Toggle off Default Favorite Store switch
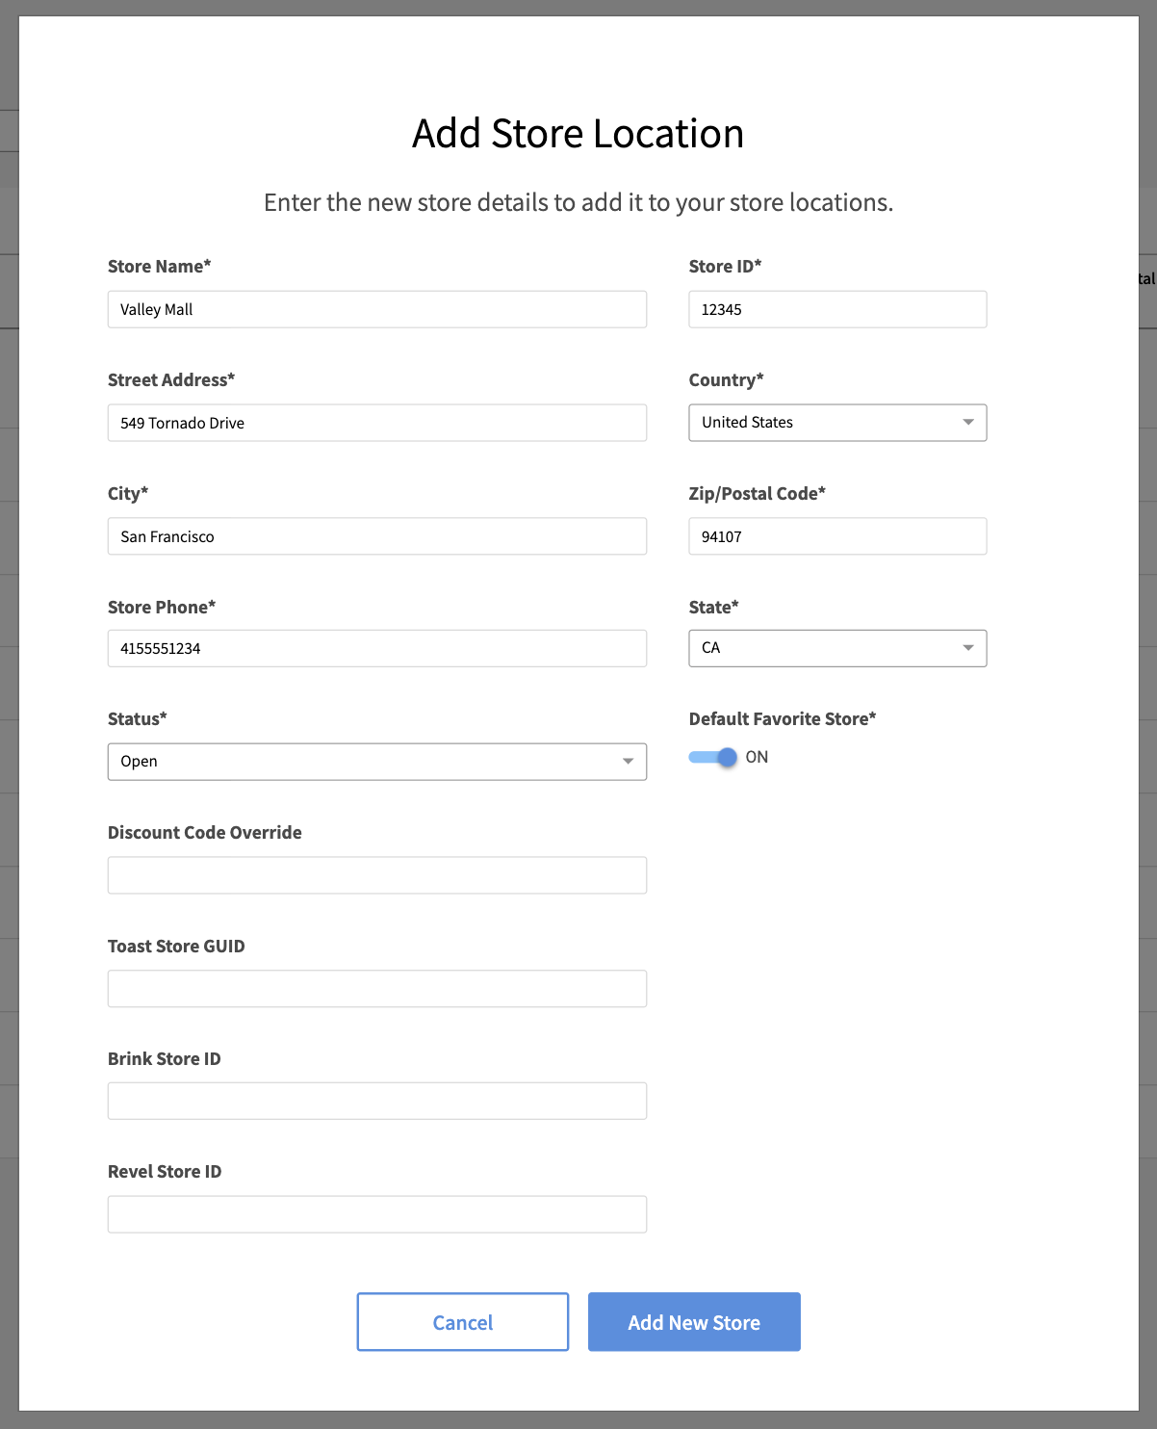The image size is (1157, 1429). (713, 757)
